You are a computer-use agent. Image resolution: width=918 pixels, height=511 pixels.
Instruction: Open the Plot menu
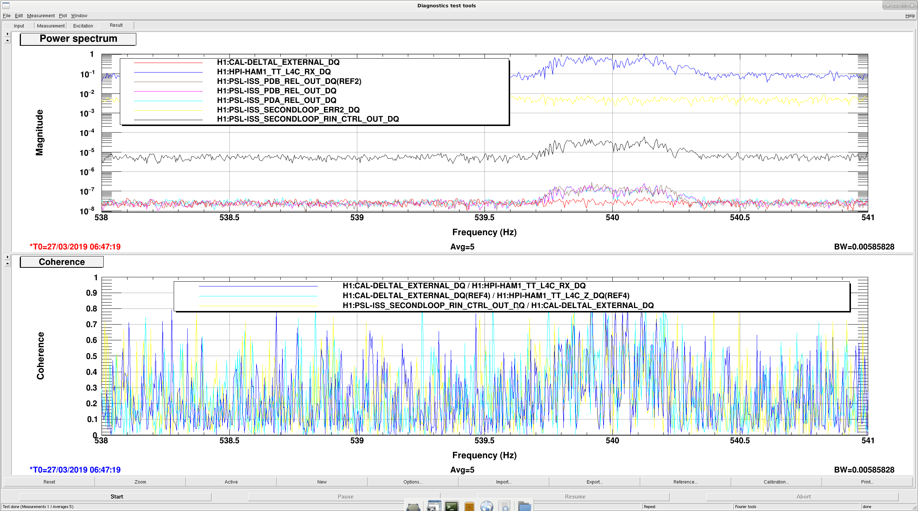tap(63, 16)
